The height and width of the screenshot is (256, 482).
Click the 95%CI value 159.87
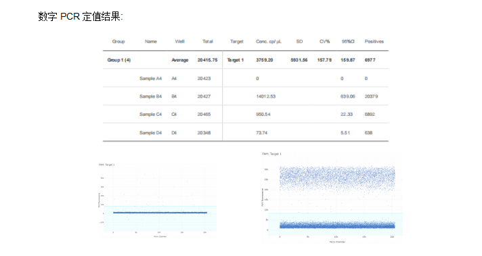click(x=348, y=60)
